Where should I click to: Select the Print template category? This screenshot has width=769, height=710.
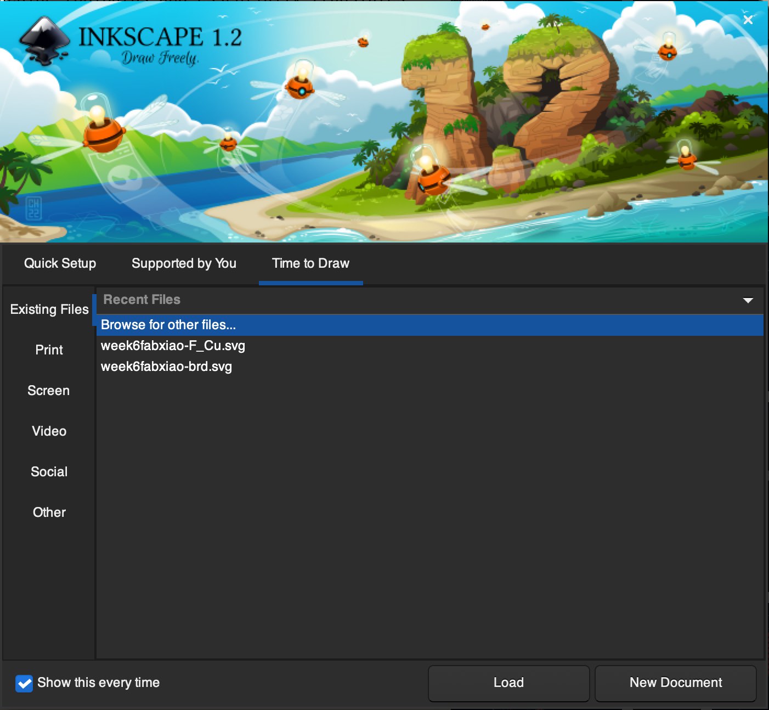49,350
